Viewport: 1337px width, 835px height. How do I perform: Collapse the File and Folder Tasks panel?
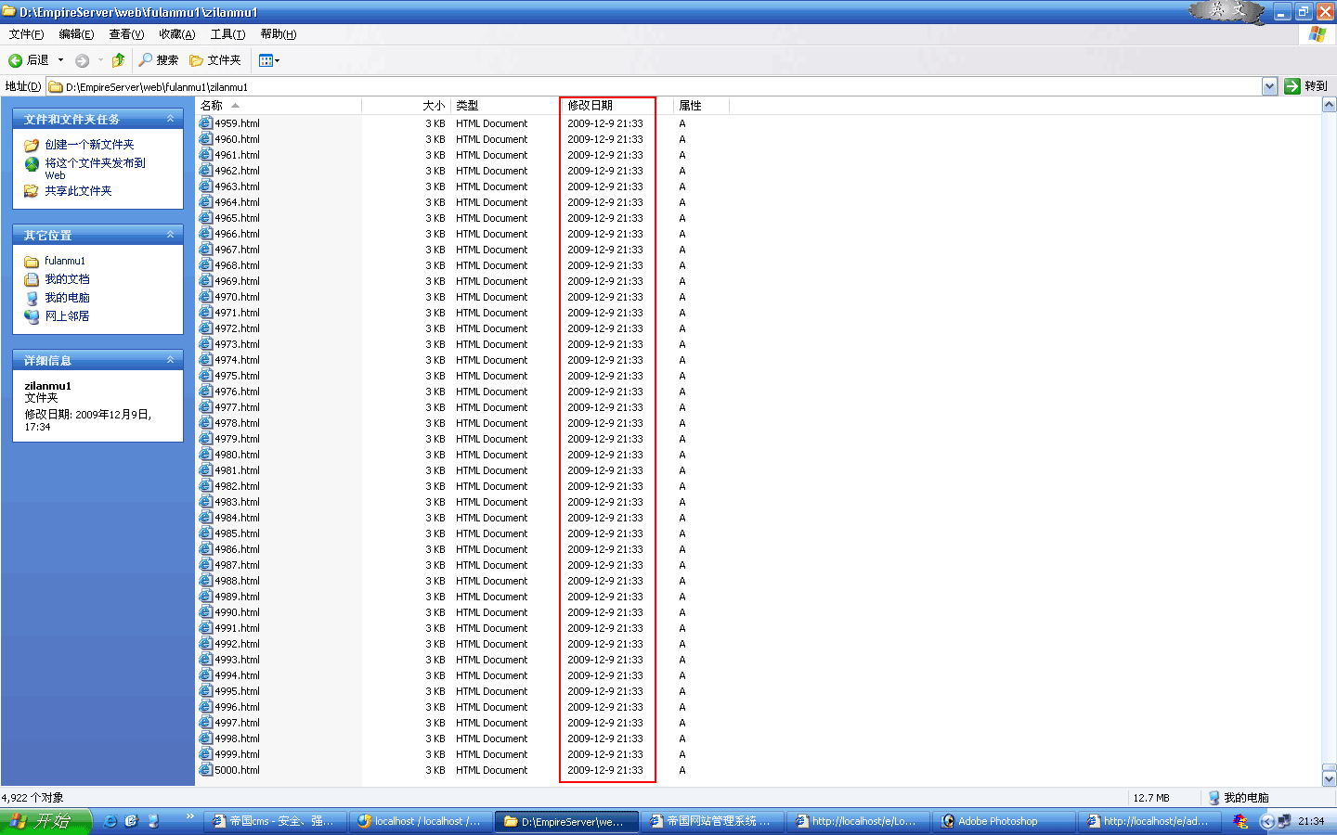[170, 119]
